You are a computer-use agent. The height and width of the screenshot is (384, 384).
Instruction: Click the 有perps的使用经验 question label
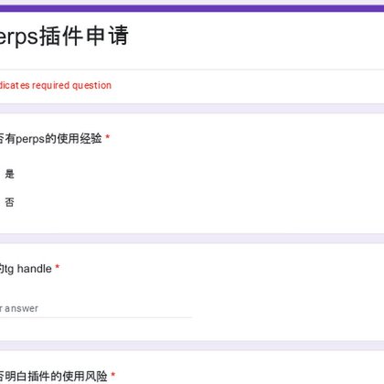click(x=50, y=139)
